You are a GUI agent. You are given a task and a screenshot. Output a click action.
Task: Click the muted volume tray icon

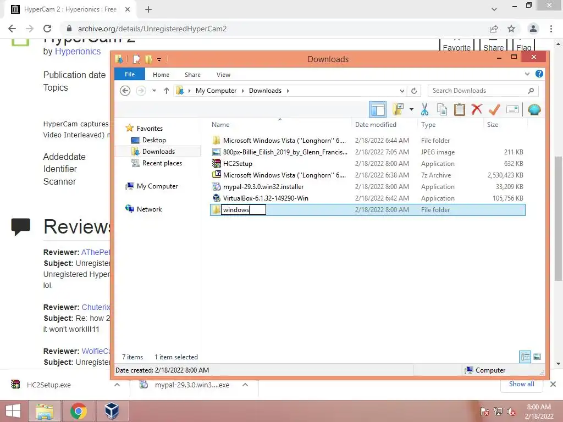point(511,412)
